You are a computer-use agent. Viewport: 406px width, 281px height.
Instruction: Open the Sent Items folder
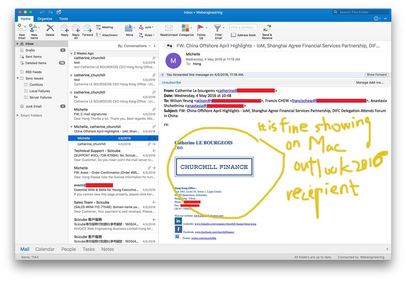(41, 57)
